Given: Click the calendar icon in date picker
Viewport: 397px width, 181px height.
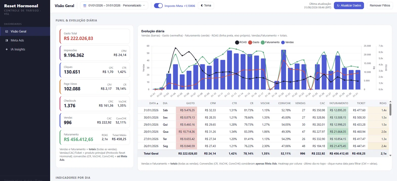Looking at the screenshot, I should coord(85,6).
